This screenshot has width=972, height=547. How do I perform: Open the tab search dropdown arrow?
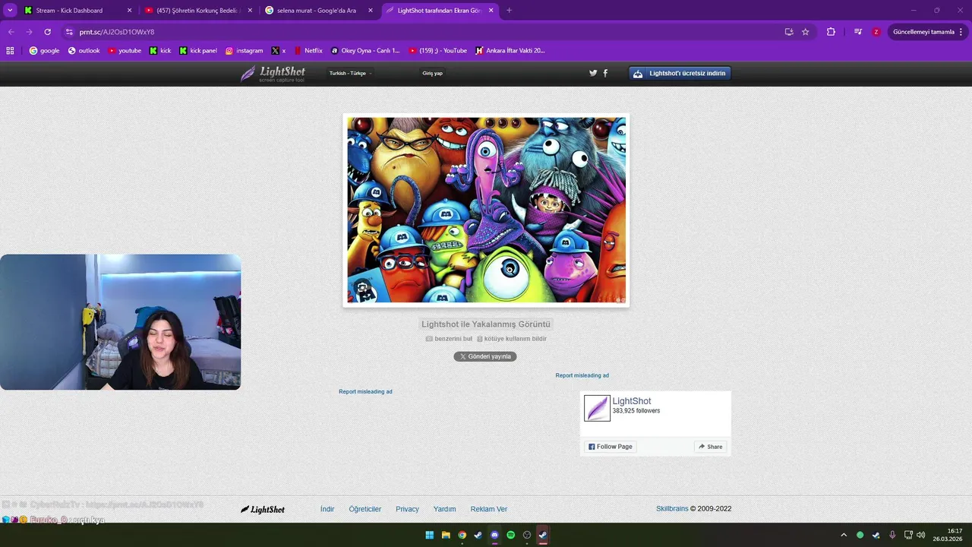(10, 11)
